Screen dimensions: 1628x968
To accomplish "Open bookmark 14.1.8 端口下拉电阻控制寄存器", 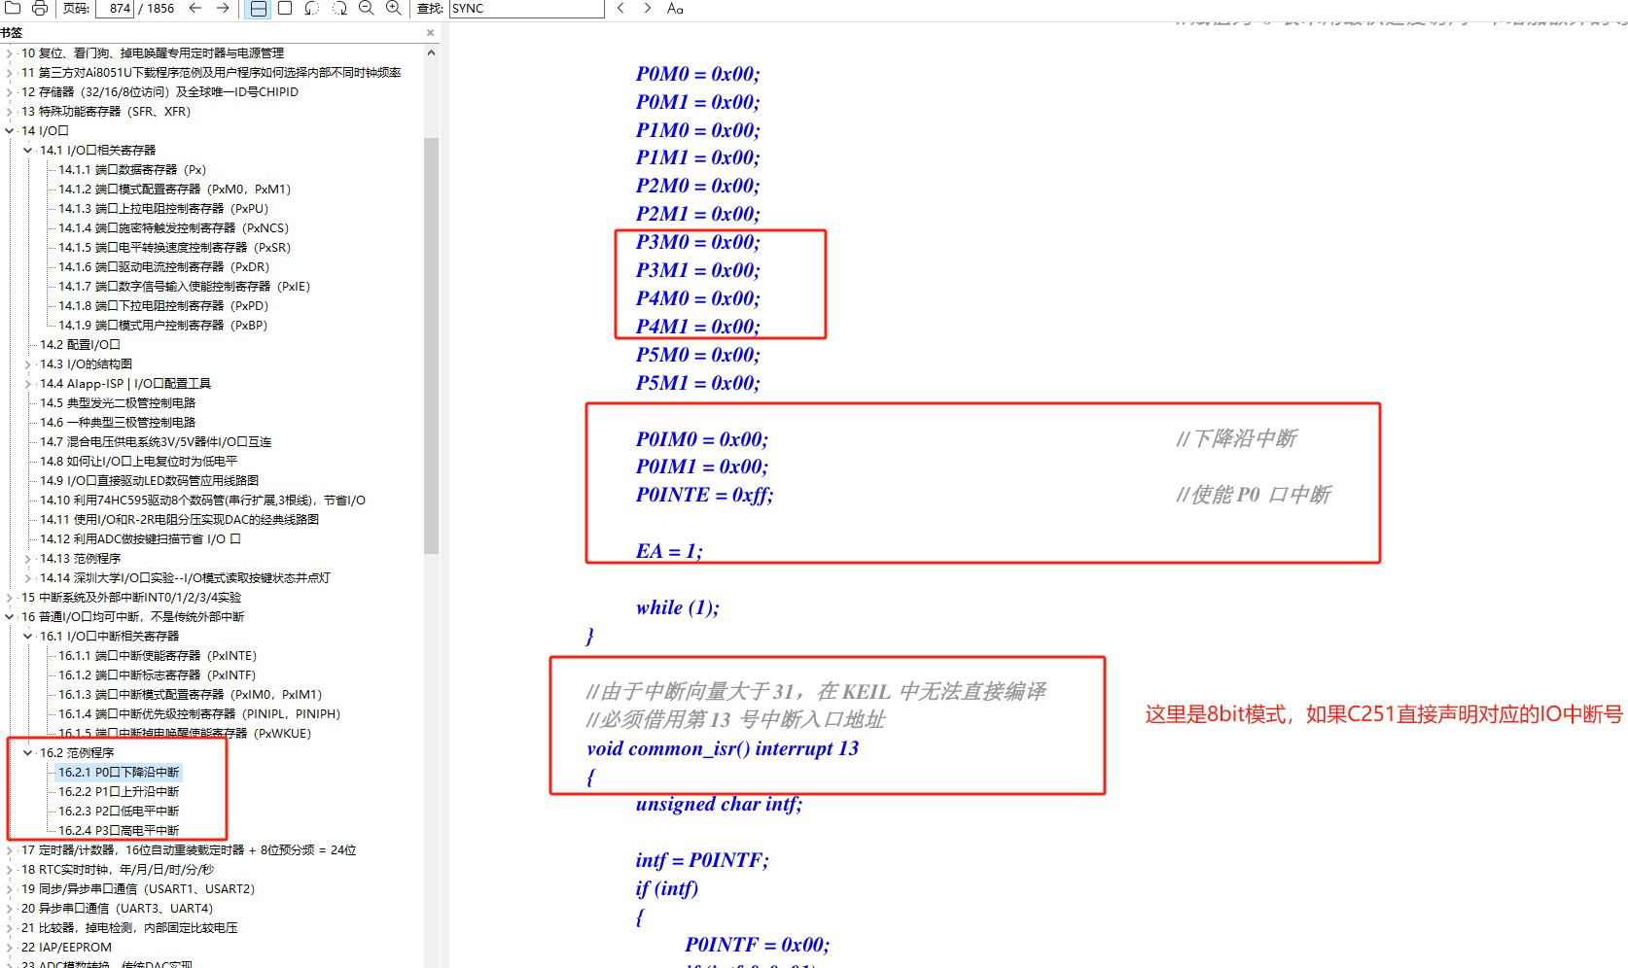I will (163, 306).
